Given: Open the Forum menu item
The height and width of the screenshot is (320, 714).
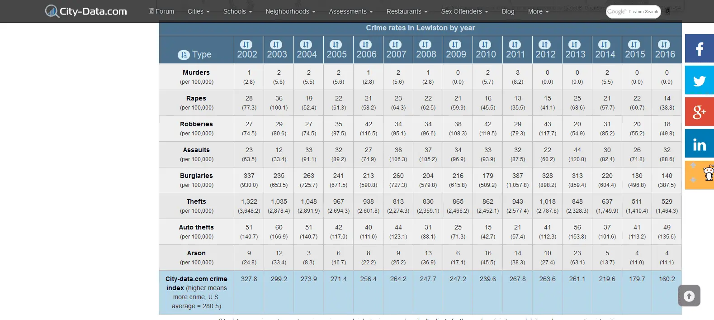Looking at the screenshot, I should (x=161, y=11).
